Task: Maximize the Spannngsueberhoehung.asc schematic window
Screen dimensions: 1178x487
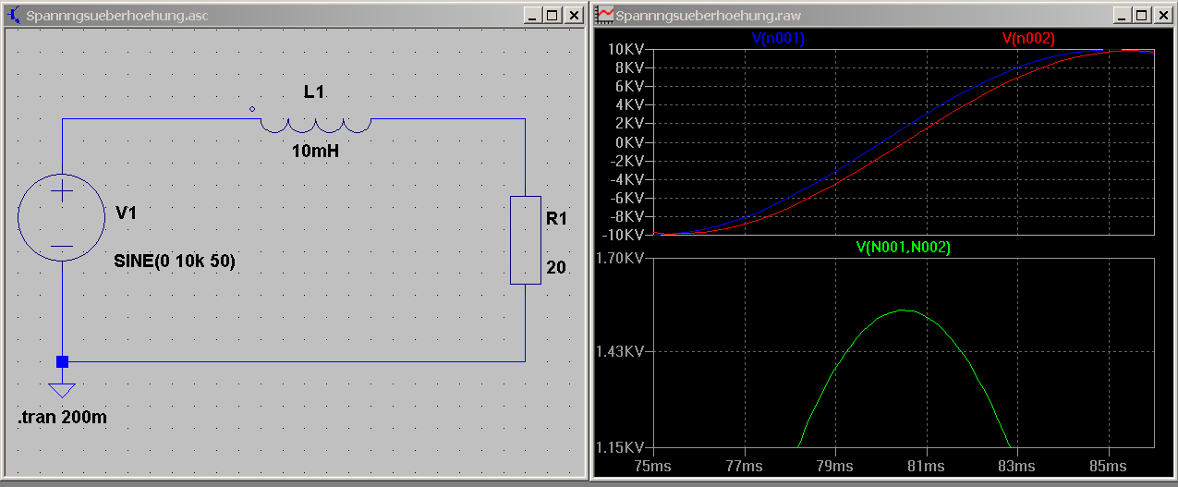Action: pos(552,15)
